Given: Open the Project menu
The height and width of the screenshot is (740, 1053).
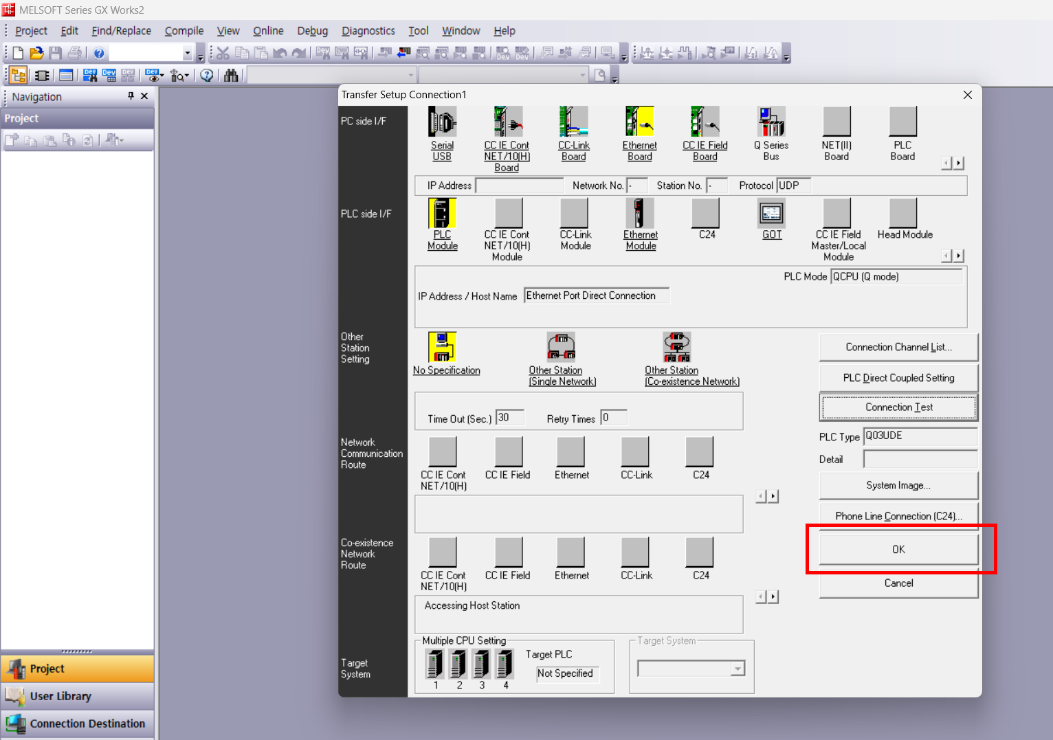Looking at the screenshot, I should [31, 31].
